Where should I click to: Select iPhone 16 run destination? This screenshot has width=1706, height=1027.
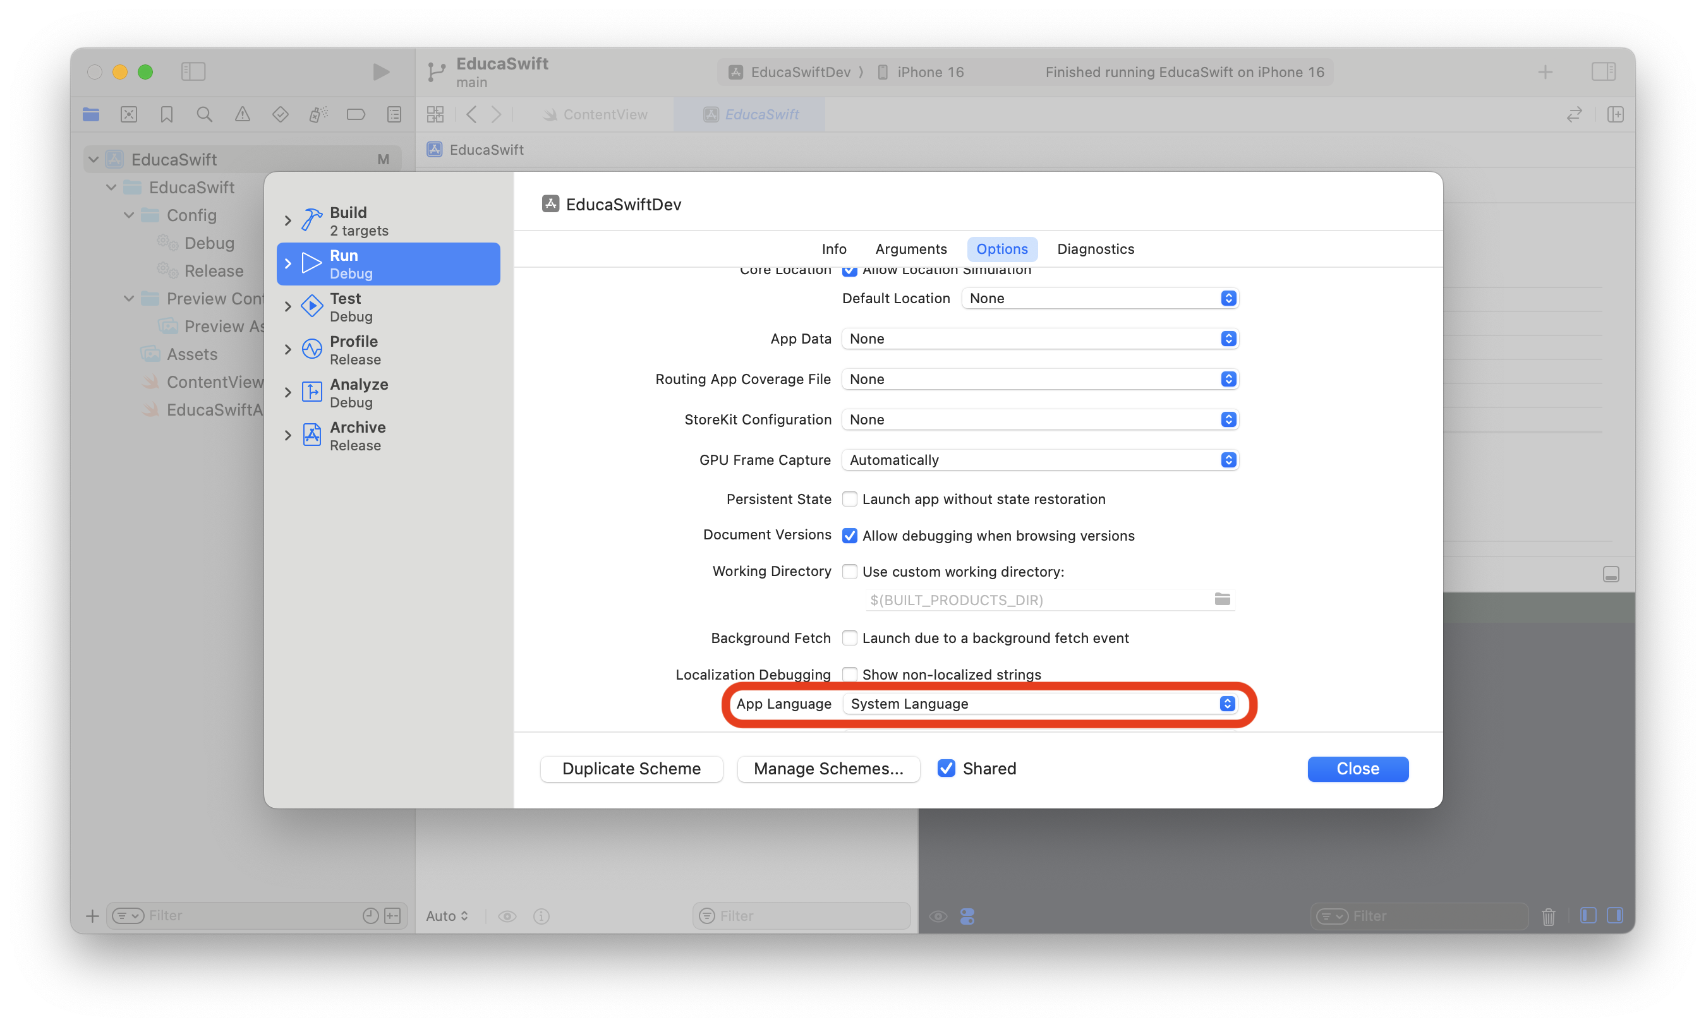point(921,72)
